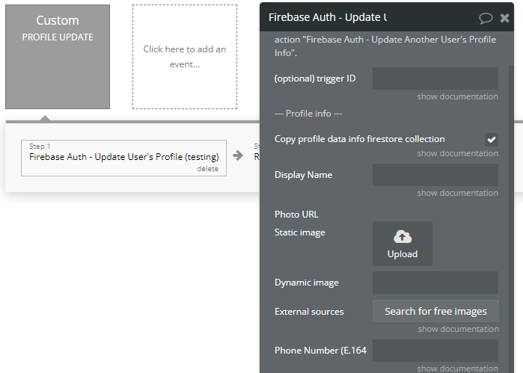Click the Display Name input field
Image resolution: width=523 pixels, height=373 pixels.
[x=435, y=175]
